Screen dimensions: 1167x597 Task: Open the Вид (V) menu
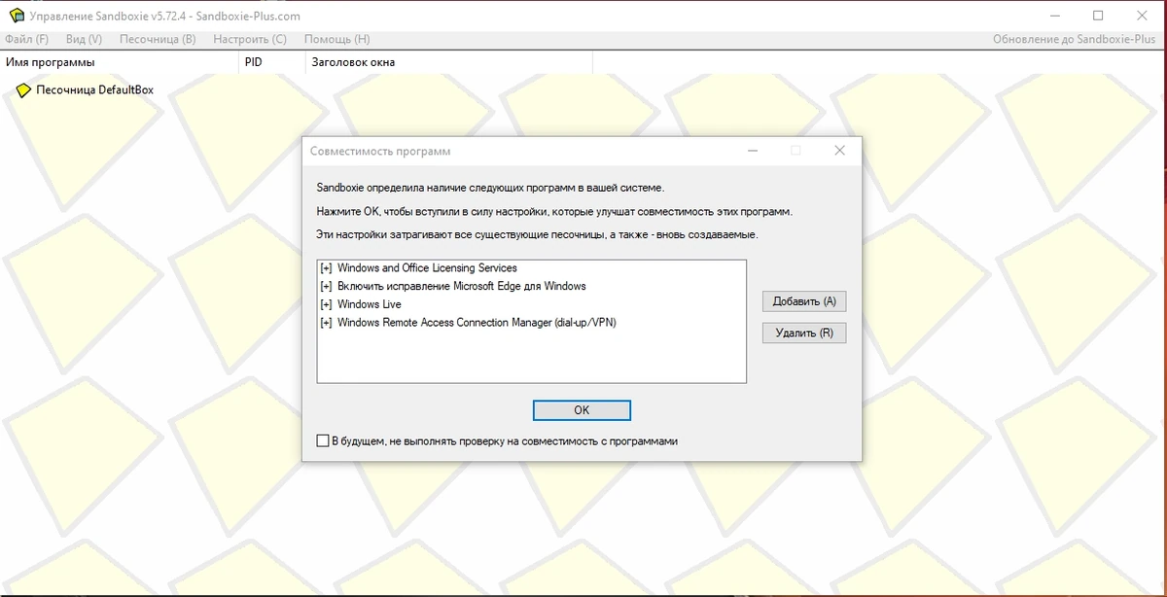84,39
